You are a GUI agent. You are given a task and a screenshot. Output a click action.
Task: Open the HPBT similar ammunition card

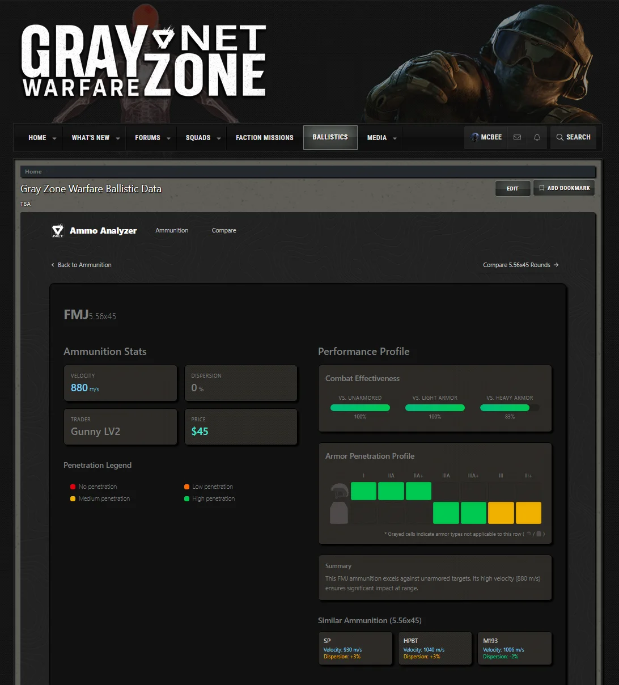point(435,648)
